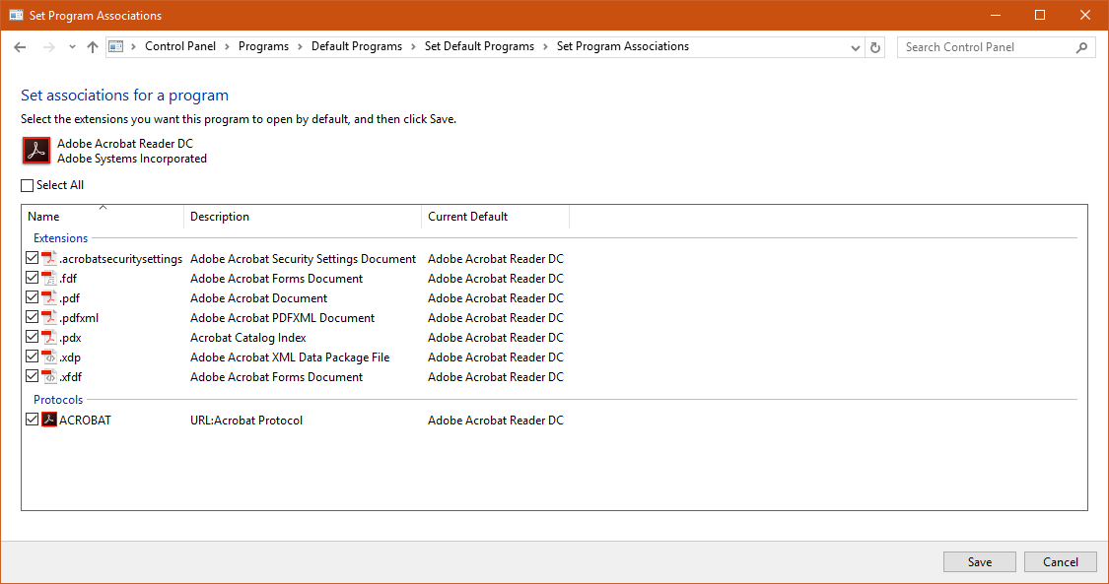Image resolution: width=1109 pixels, height=584 pixels.
Task: Expand the chevron after Default Programs breadcrumb
Action: [x=414, y=46]
